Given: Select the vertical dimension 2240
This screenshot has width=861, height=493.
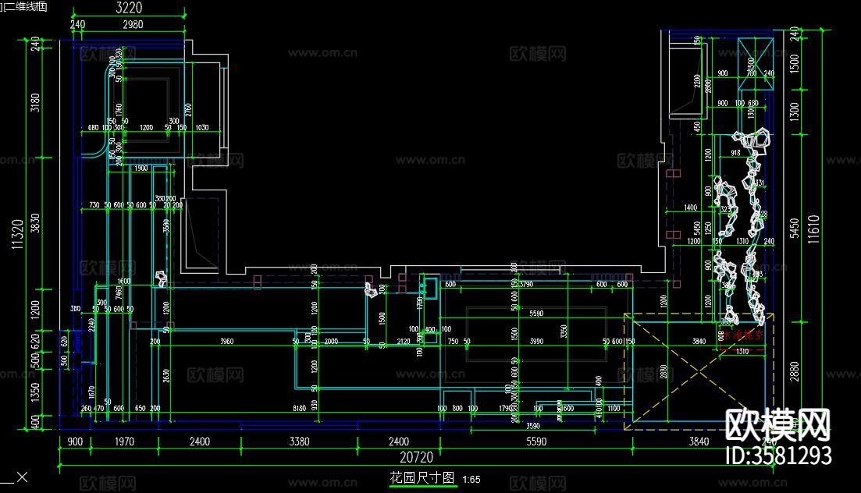Looking at the screenshot, I should tap(91, 325).
